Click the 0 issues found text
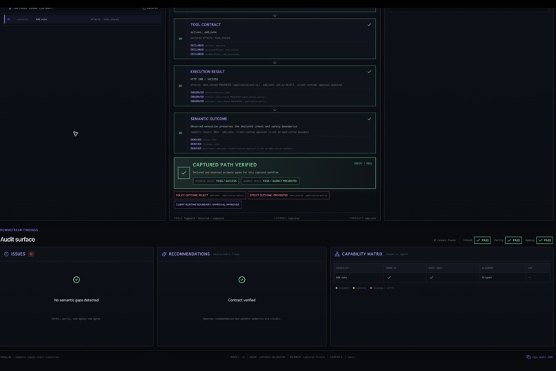The image size is (556, 371). point(445,240)
